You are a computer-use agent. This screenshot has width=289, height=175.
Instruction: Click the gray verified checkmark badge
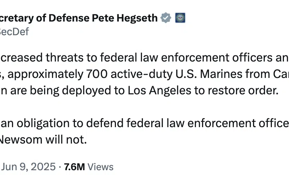(x=166, y=18)
